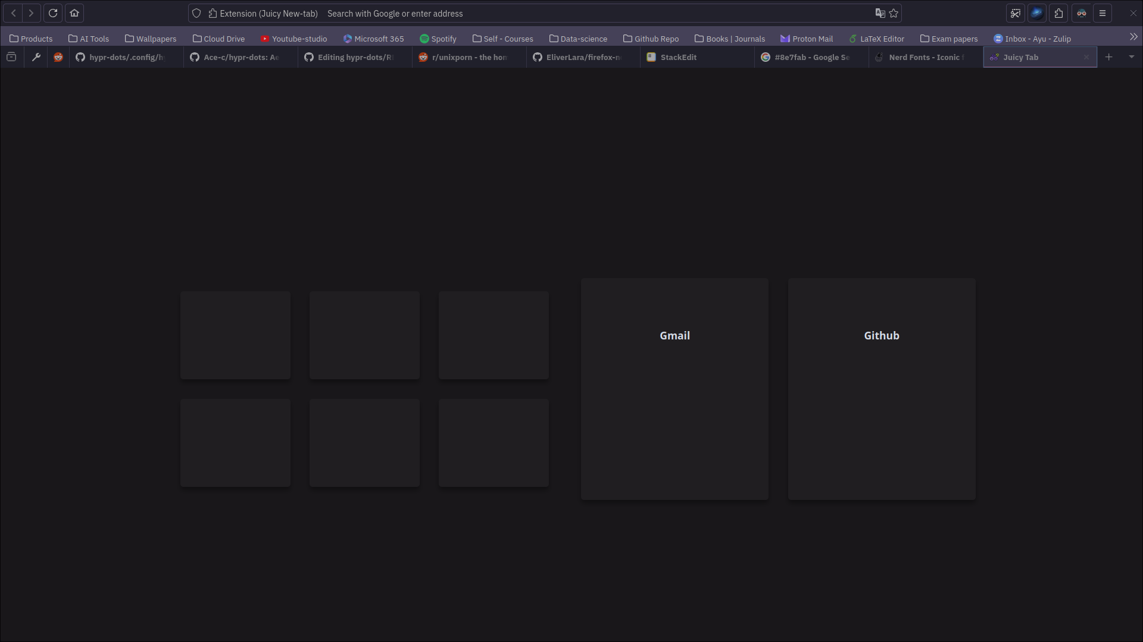This screenshot has width=1143, height=642.
Task: Open the hamburger application menu
Action: click(x=1103, y=12)
